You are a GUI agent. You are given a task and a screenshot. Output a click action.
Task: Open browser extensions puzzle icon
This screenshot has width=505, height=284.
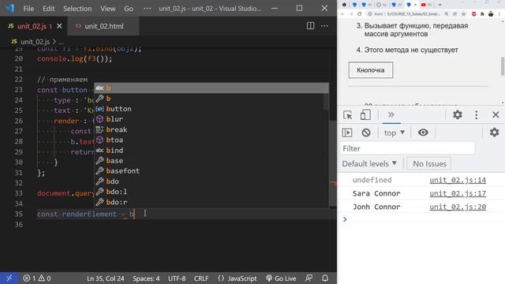coord(482,14)
